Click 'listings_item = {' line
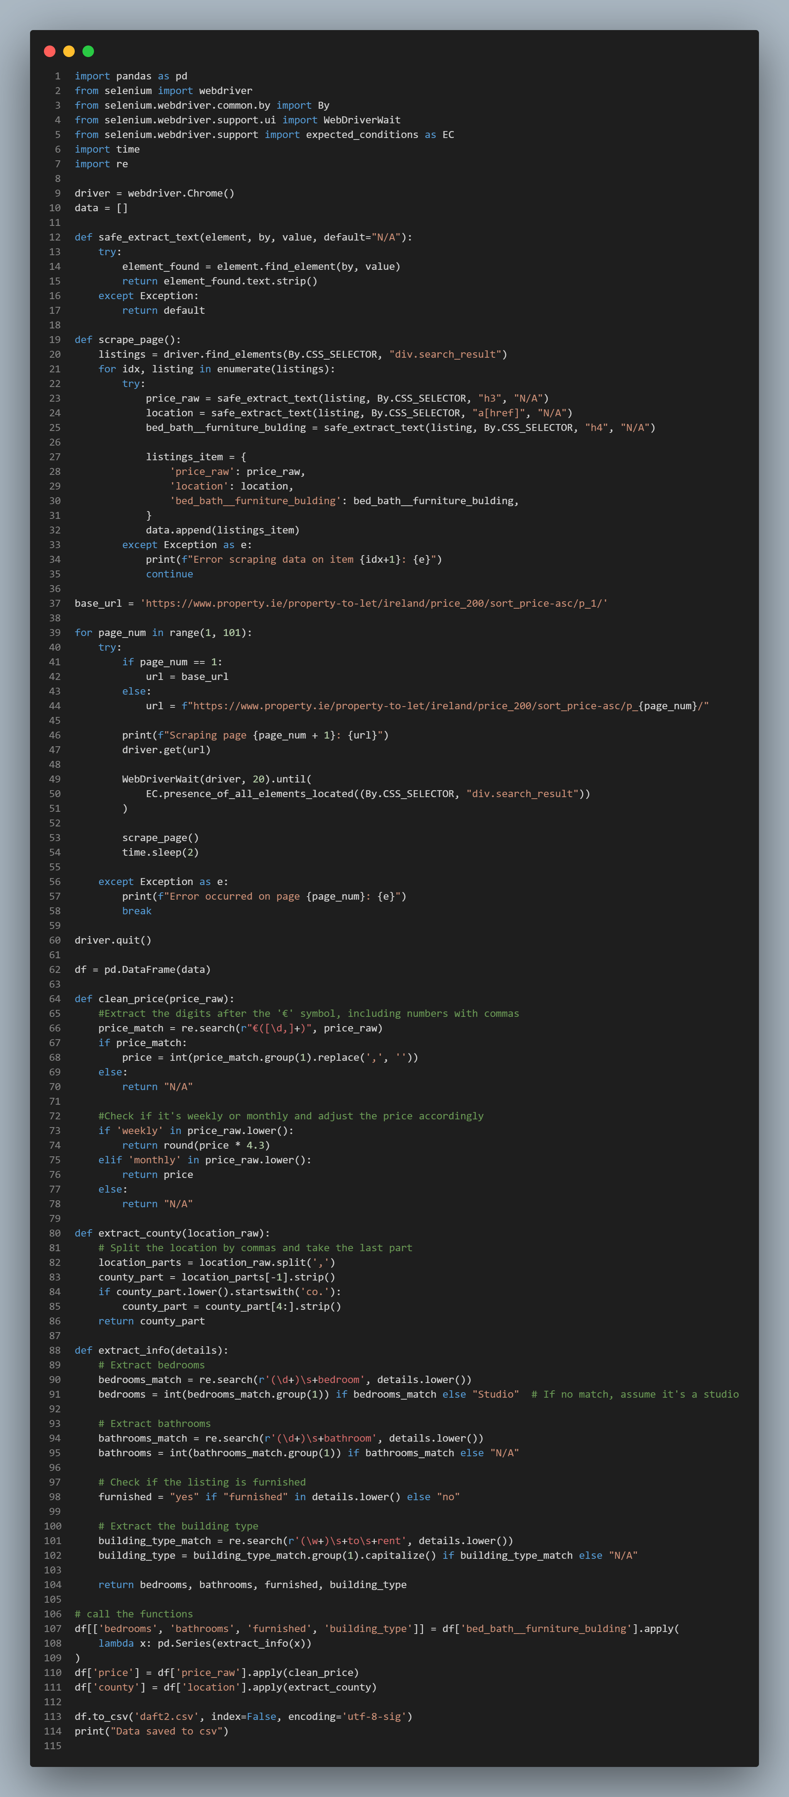789x1797 pixels. click(196, 457)
